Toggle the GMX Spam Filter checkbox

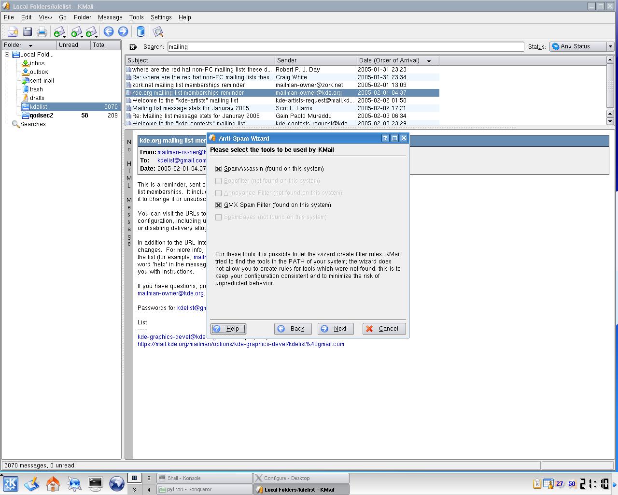(x=218, y=205)
